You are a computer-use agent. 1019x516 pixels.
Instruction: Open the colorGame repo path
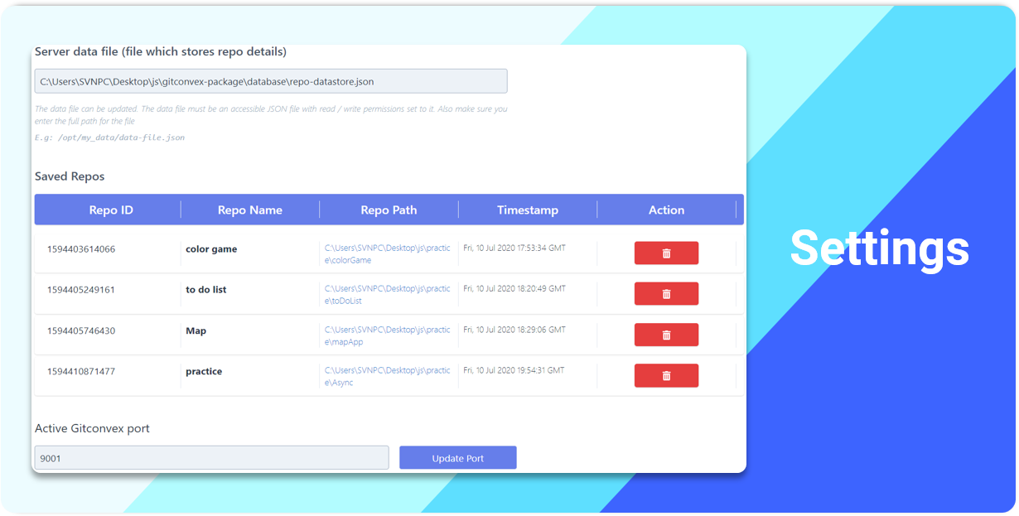pos(388,253)
